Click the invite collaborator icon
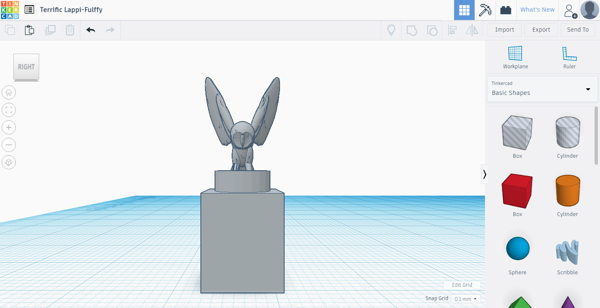Image resolution: width=600 pixels, height=308 pixels. click(x=570, y=11)
